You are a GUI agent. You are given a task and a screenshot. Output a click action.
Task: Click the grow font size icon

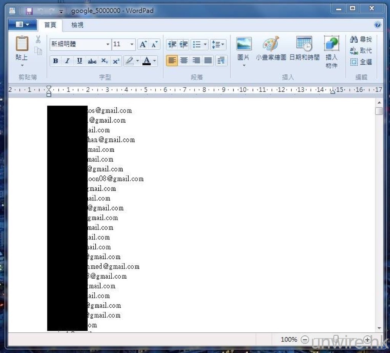[x=143, y=45]
